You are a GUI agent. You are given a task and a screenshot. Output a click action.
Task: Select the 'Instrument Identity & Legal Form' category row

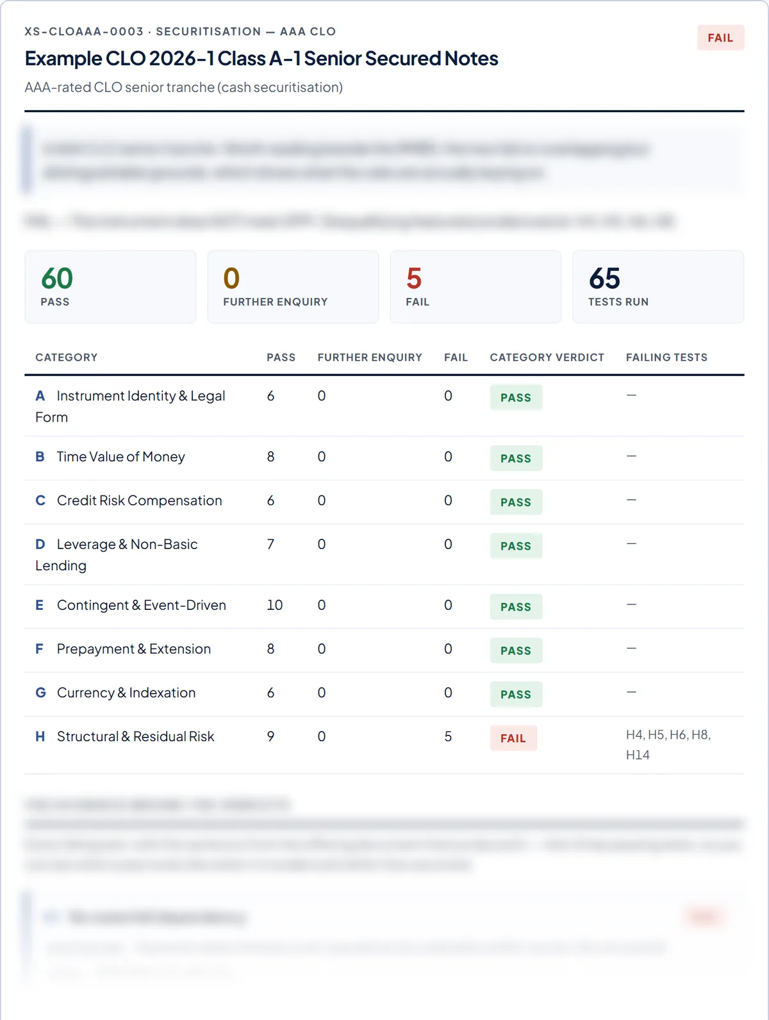coord(384,406)
